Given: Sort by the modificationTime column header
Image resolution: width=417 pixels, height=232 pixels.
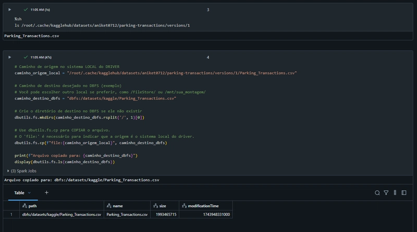Looking at the screenshot, I should (x=206, y=205).
